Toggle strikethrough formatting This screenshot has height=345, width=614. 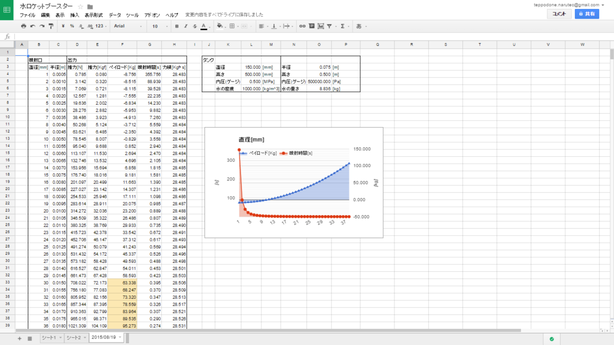point(195,26)
